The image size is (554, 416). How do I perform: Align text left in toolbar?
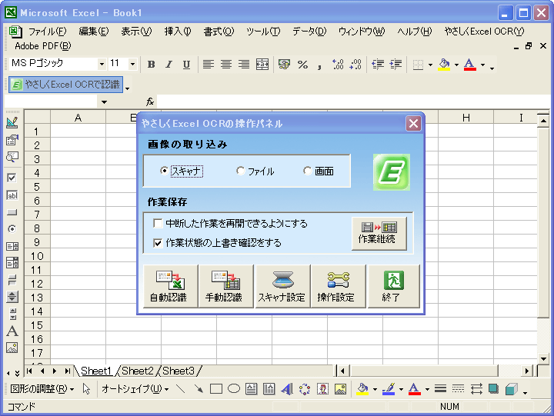(208, 65)
